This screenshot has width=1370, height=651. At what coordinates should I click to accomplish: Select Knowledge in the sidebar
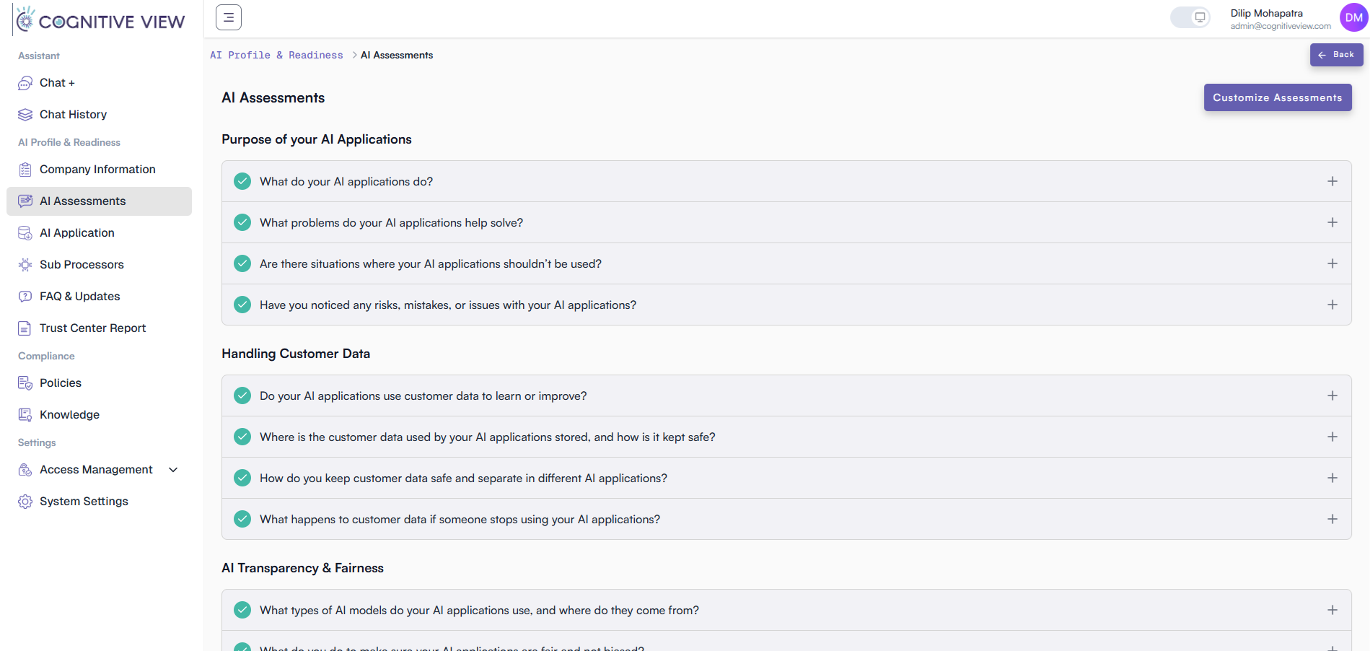[x=69, y=415]
